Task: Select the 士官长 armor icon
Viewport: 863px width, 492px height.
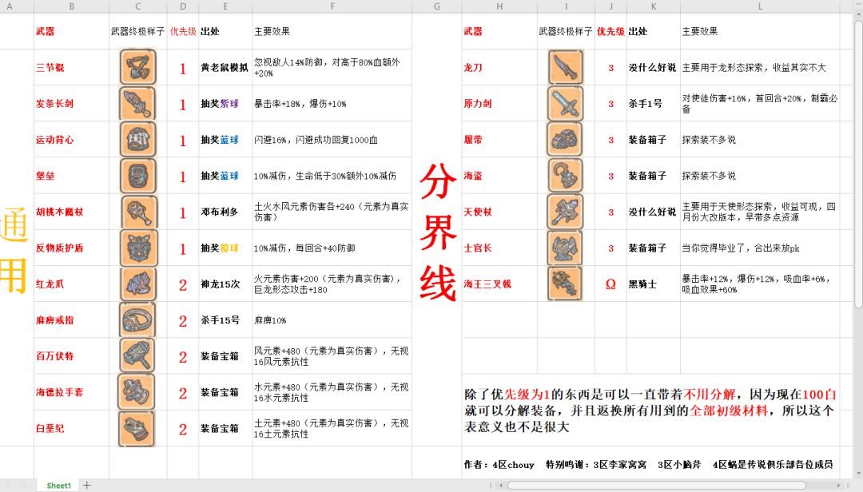Action: pyautogui.click(x=565, y=248)
